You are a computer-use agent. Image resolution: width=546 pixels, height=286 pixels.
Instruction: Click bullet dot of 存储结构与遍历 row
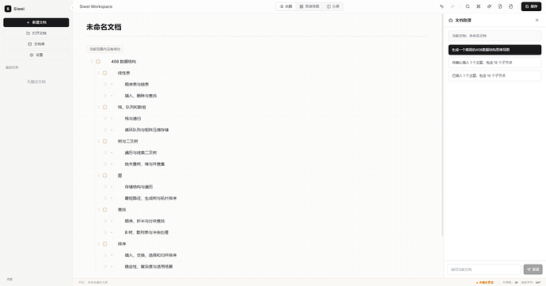pos(112,187)
